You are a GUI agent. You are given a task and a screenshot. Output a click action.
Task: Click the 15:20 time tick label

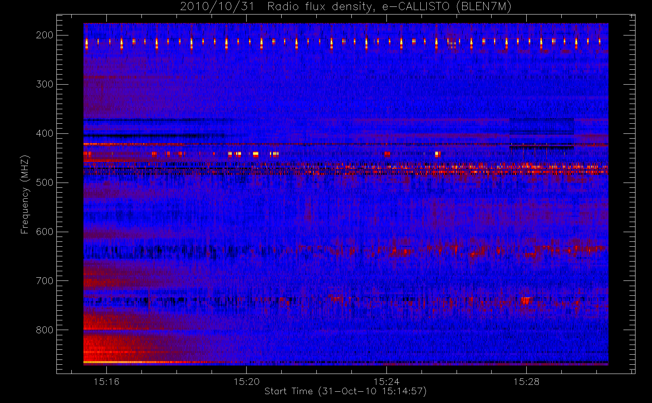(x=247, y=382)
